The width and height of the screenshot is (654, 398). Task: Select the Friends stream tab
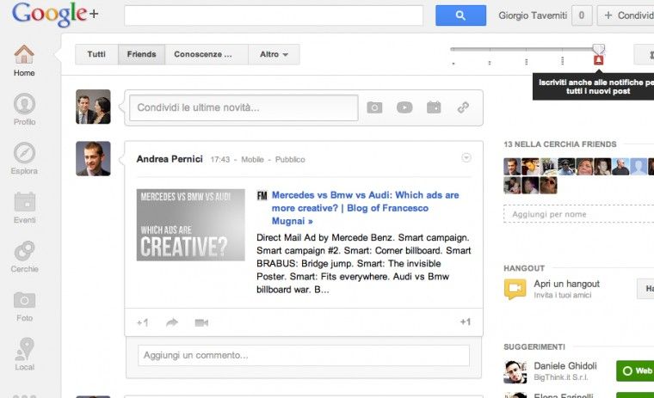[141, 54]
